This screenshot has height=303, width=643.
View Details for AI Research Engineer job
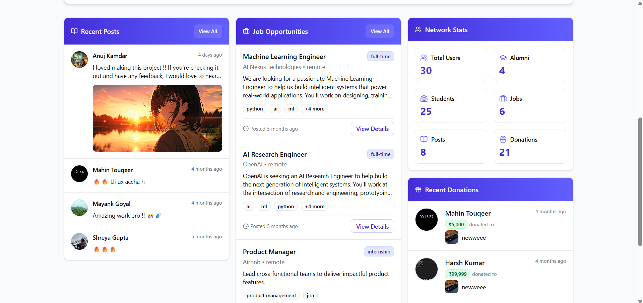pyautogui.click(x=372, y=226)
